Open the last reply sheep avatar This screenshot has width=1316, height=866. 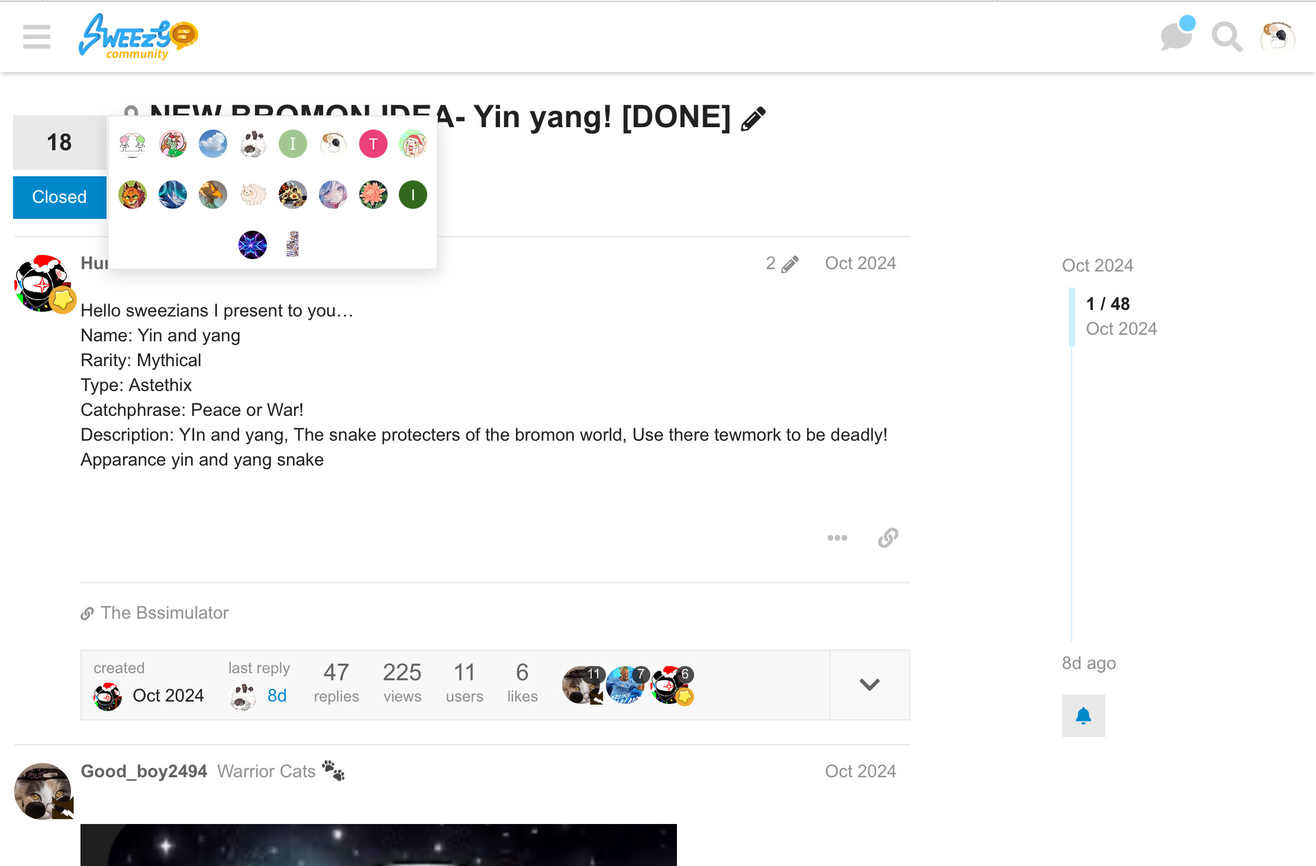point(243,696)
